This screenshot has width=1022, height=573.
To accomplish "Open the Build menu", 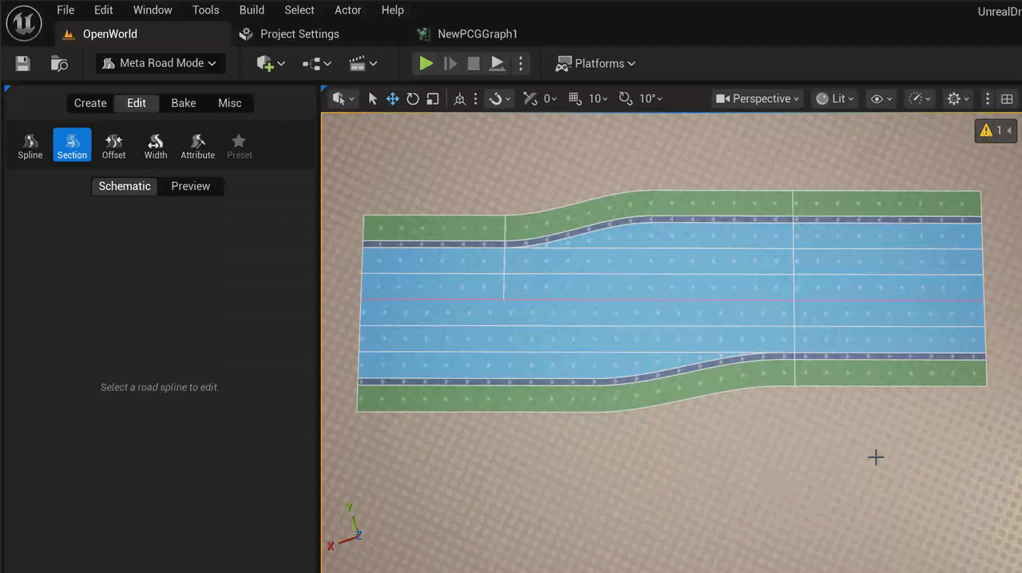I will pos(252,10).
